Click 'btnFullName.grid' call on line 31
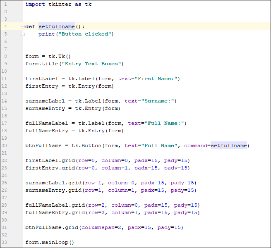 tap(52, 227)
